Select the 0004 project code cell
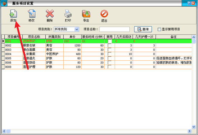 point(14,54)
